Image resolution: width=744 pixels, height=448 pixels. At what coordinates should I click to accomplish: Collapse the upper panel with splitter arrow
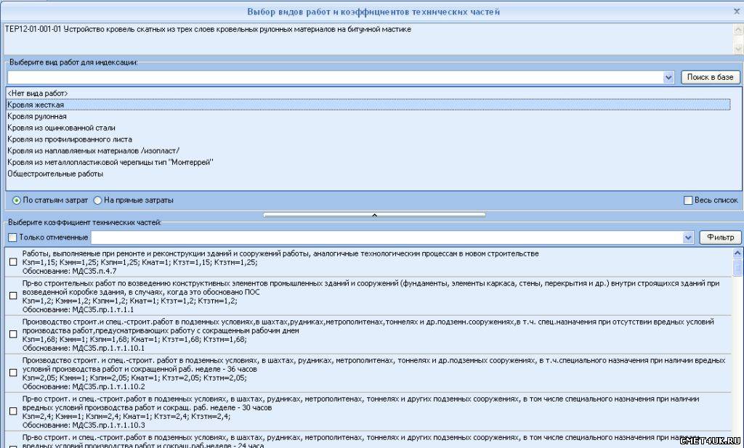[374, 215]
